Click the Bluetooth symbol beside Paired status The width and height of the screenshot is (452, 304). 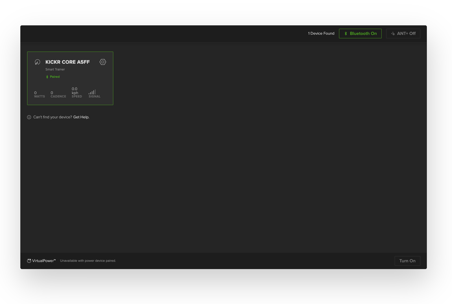[47, 77]
